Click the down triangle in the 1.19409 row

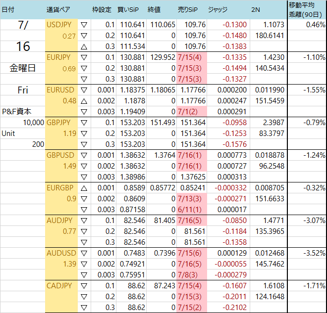coord(84,112)
